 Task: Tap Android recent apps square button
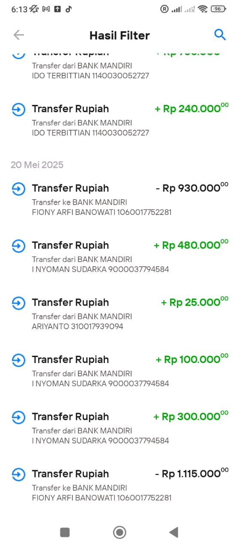65,532
